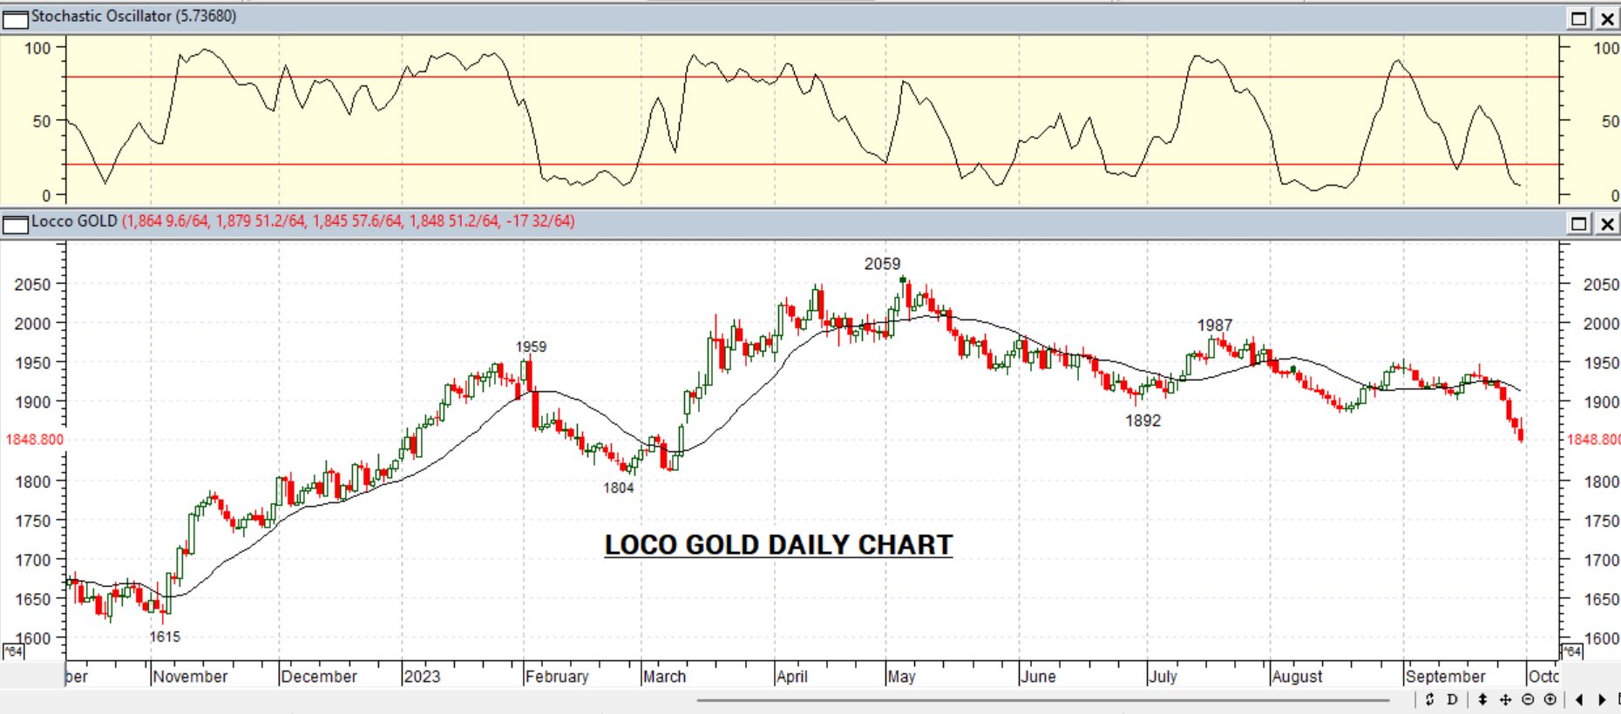Click the four-way pan arrows icon
The image size is (1621, 714).
coord(1505,699)
